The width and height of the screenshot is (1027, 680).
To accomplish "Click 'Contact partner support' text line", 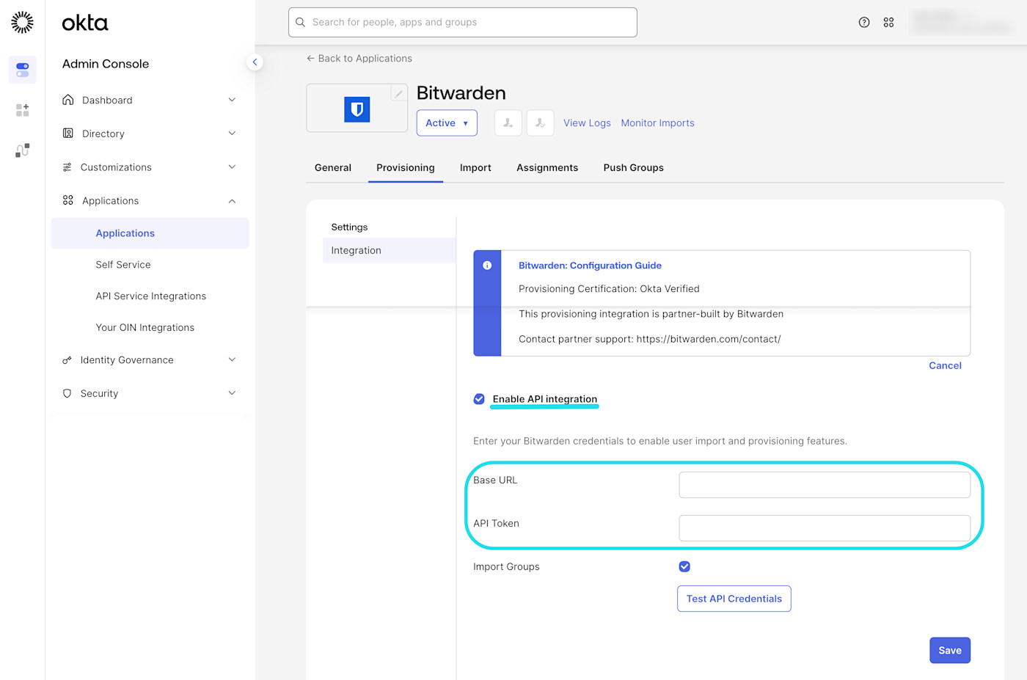I will tap(649, 339).
